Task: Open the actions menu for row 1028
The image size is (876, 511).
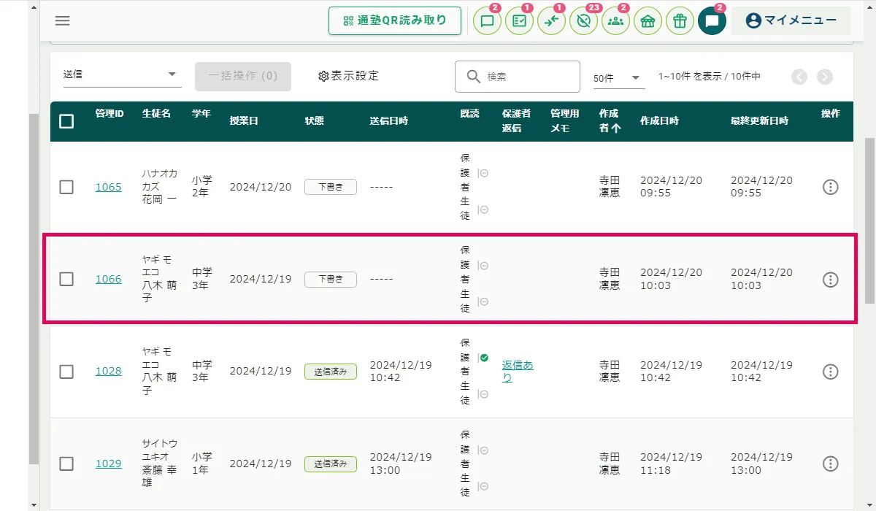Action: click(x=830, y=372)
